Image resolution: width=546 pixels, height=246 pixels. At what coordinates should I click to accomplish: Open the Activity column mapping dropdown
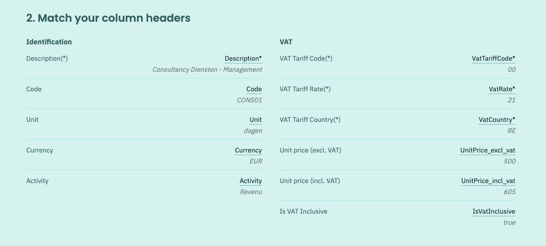pos(251,181)
